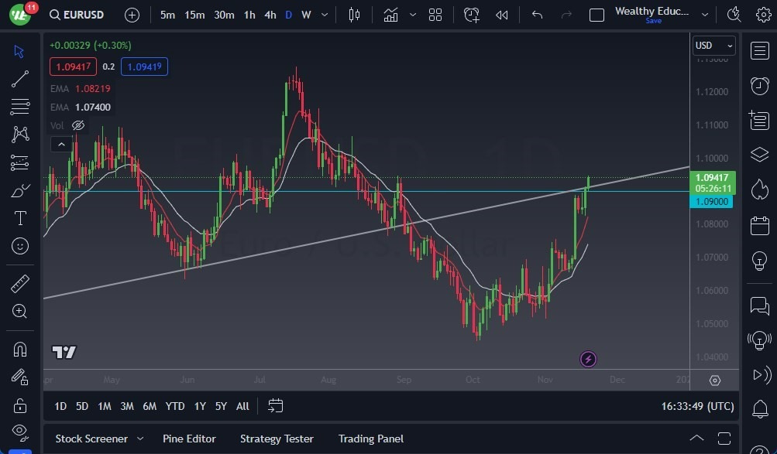Viewport: 777px width, 454px height.
Task: Open the Strategy Tester tab
Action: click(277, 439)
